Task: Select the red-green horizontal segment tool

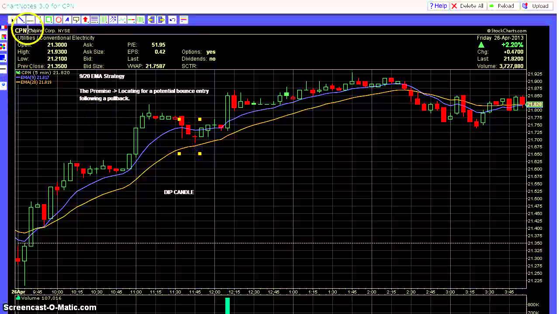Action: click(131, 20)
